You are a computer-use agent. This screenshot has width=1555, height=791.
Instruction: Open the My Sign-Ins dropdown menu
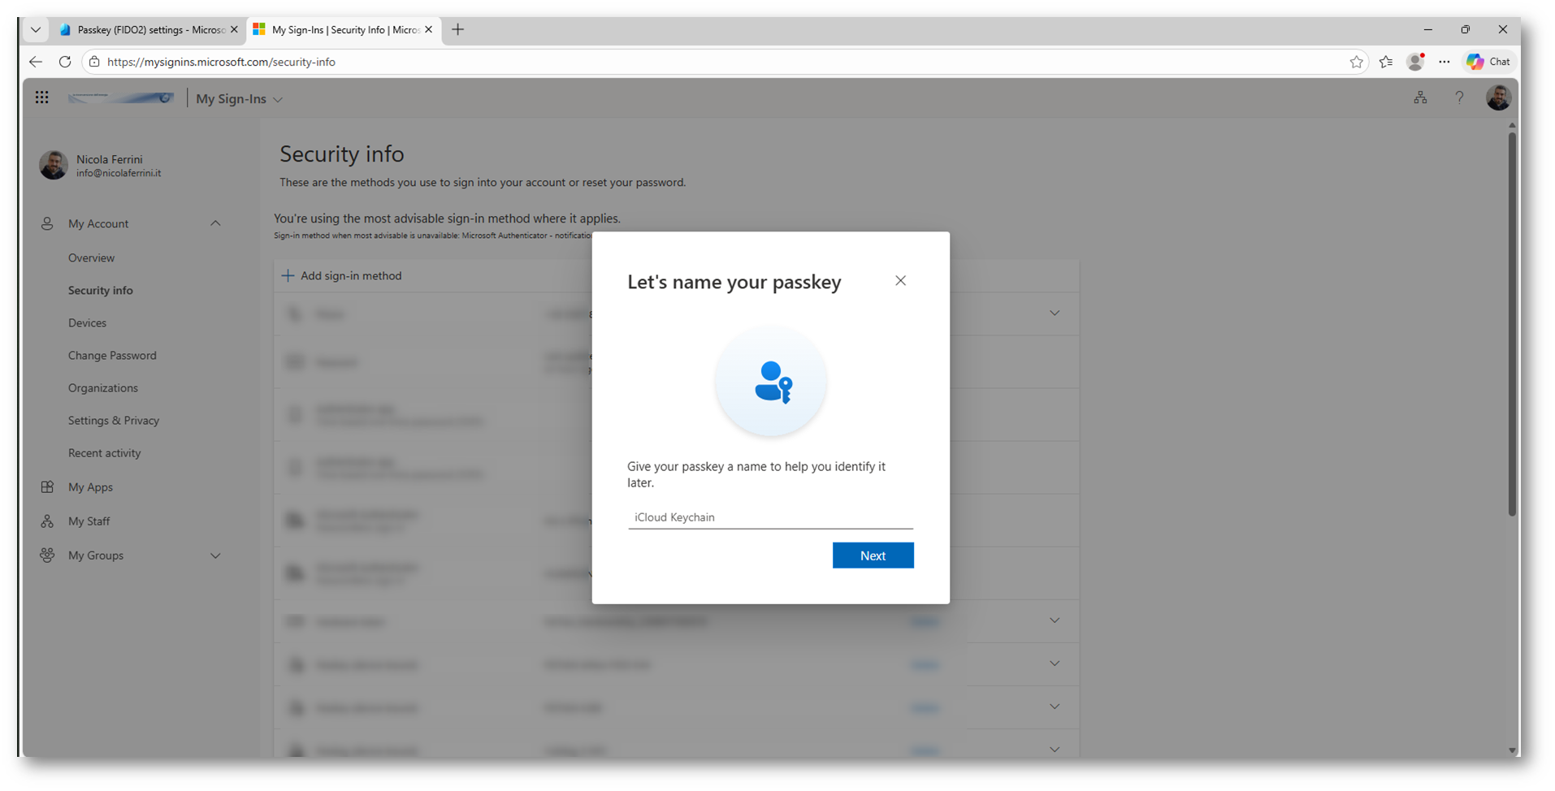point(240,99)
